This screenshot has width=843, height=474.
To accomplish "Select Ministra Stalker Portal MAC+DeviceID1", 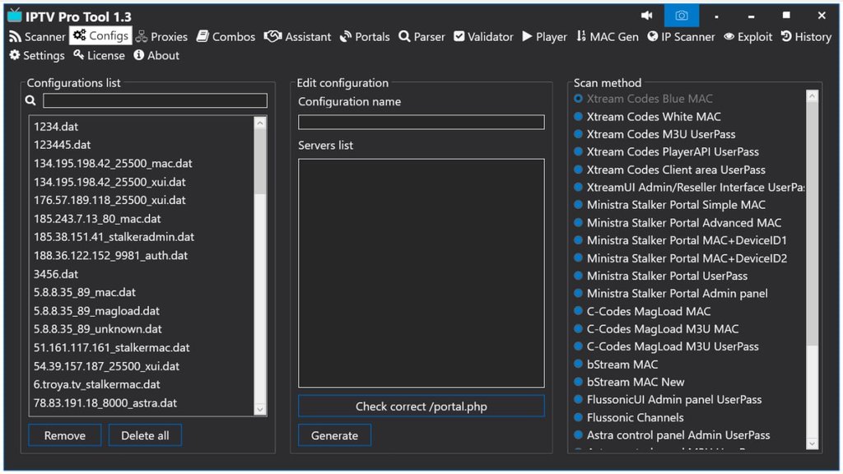I will [680, 240].
